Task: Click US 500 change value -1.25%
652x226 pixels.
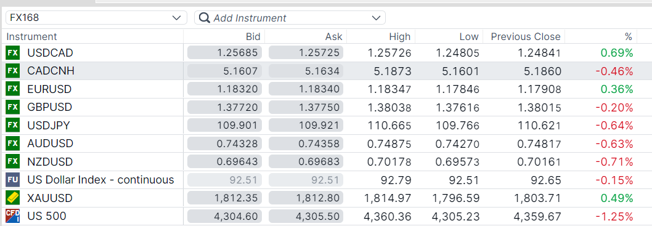Action: pyautogui.click(x=614, y=216)
